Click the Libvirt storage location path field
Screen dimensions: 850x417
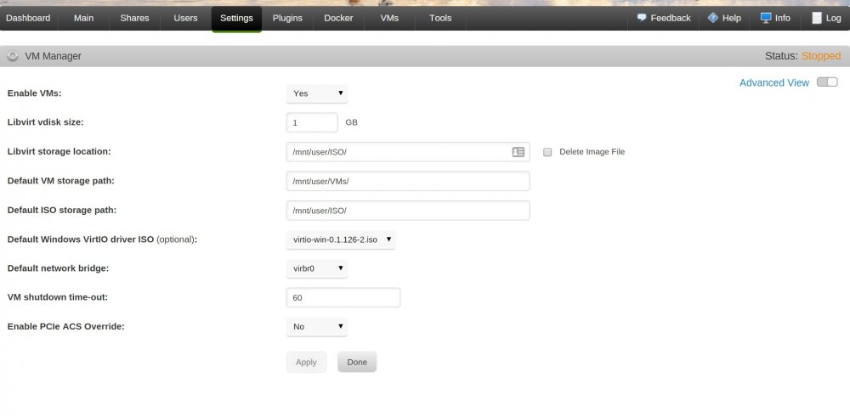(x=408, y=152)
